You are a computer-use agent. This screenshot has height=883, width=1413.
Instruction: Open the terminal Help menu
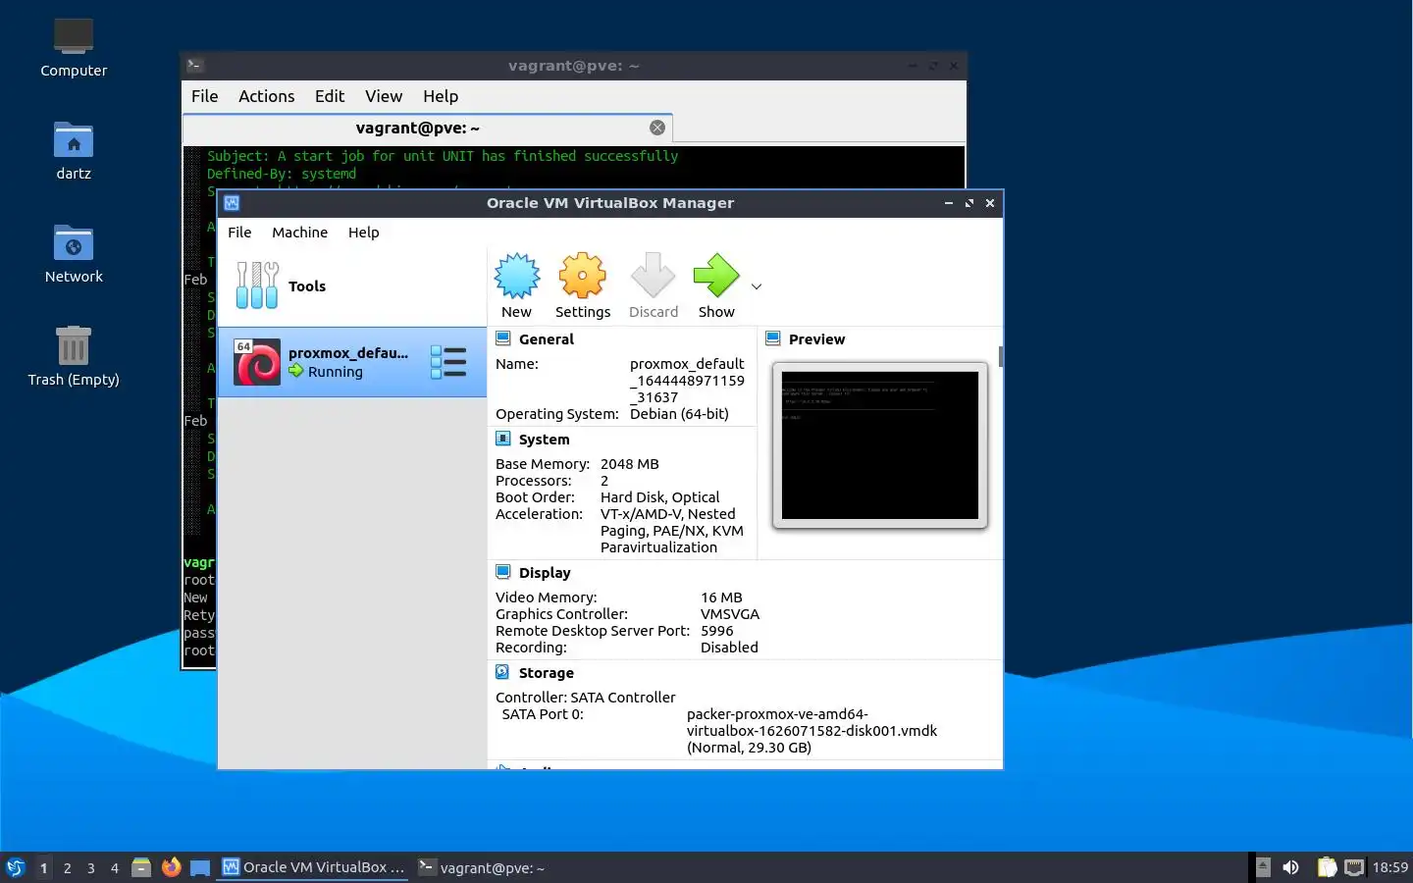[441, 96]
